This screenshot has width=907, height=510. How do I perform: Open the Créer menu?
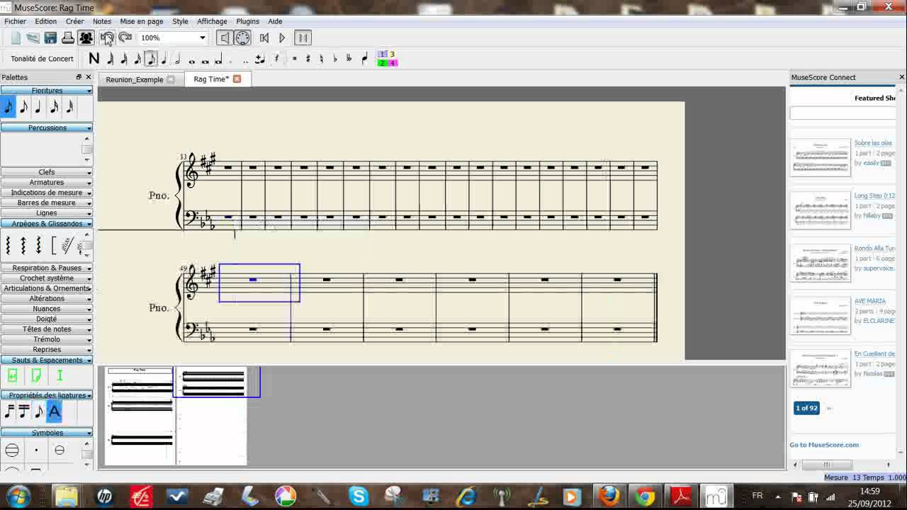coord(74,21)
